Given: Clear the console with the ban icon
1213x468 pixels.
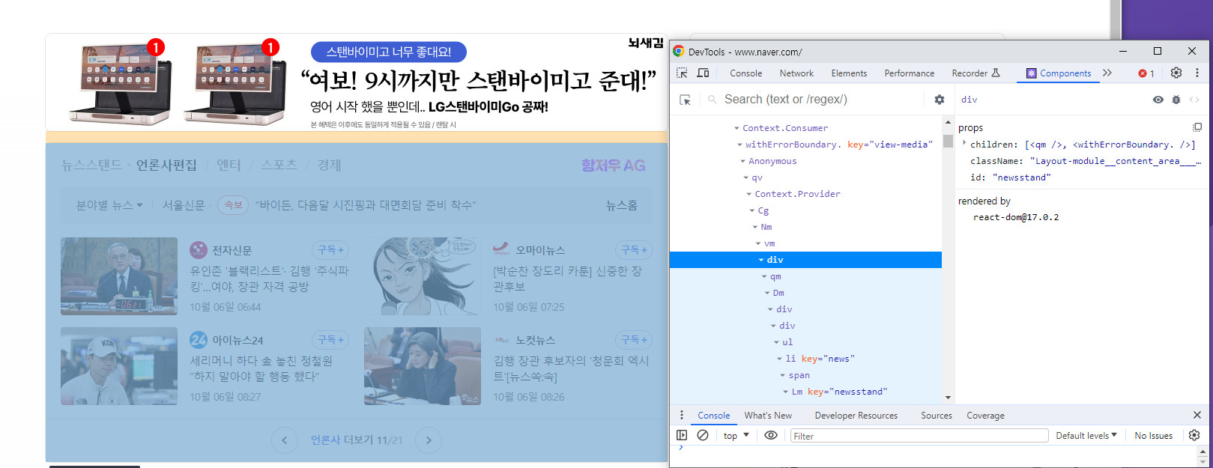Looking at the screenshot, I should pos(703,435).
